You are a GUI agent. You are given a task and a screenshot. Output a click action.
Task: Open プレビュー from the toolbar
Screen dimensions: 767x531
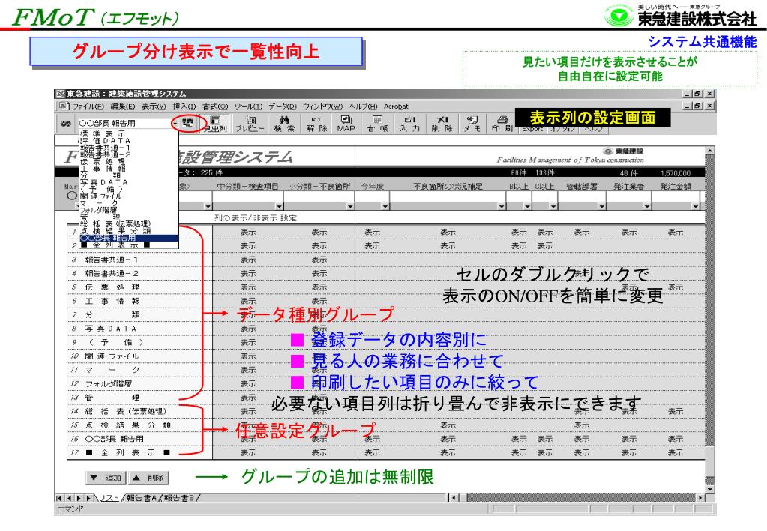(x=250, y=124)
